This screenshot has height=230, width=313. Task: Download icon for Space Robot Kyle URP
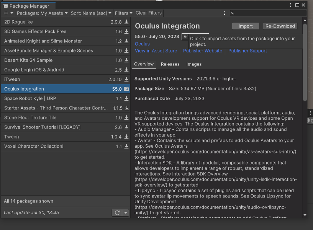click(126, 98)
